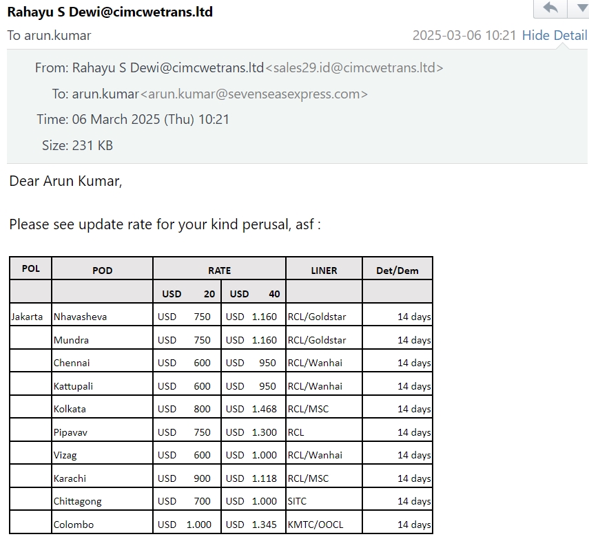This screenshot has width=589, height=550.
Task: Click the KMTC/OOCL liner cell
Action: 315,524
